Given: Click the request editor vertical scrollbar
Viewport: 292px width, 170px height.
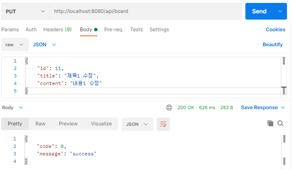Looking at the screenshot, I should tap(284, 77).
